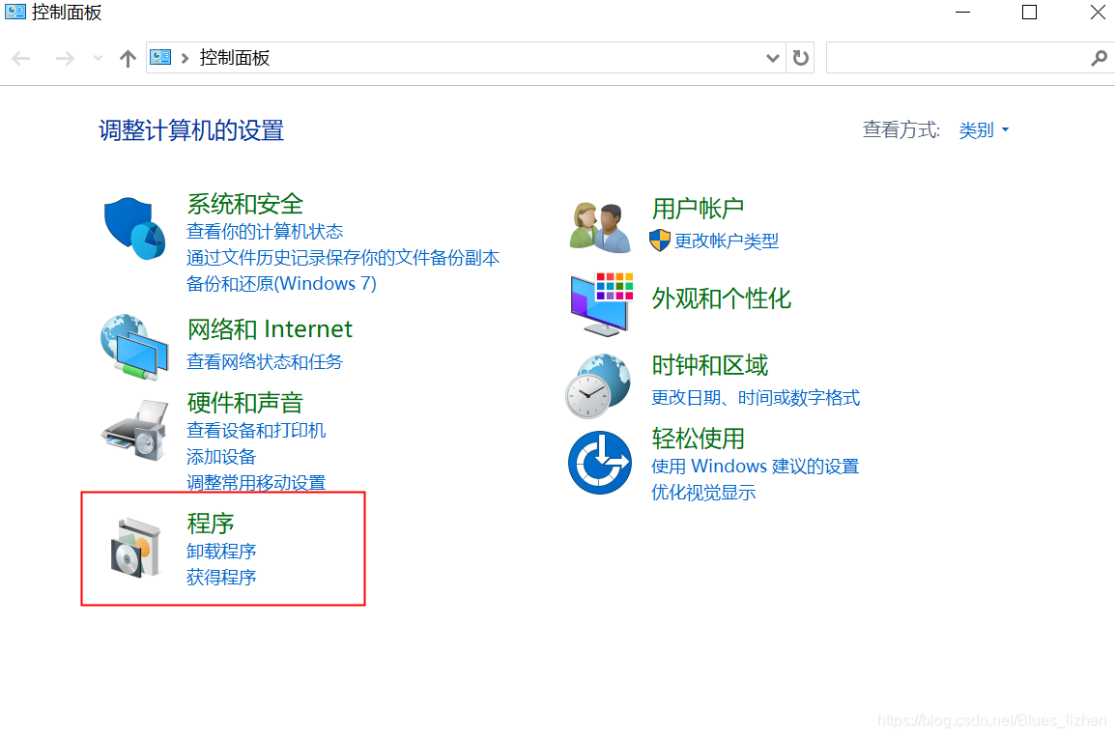The width and height of the screenshot is (1115, 738).
Task: Open the recent locations dropdown arrow
Action: pyautogui.click(x=99, y=58)
